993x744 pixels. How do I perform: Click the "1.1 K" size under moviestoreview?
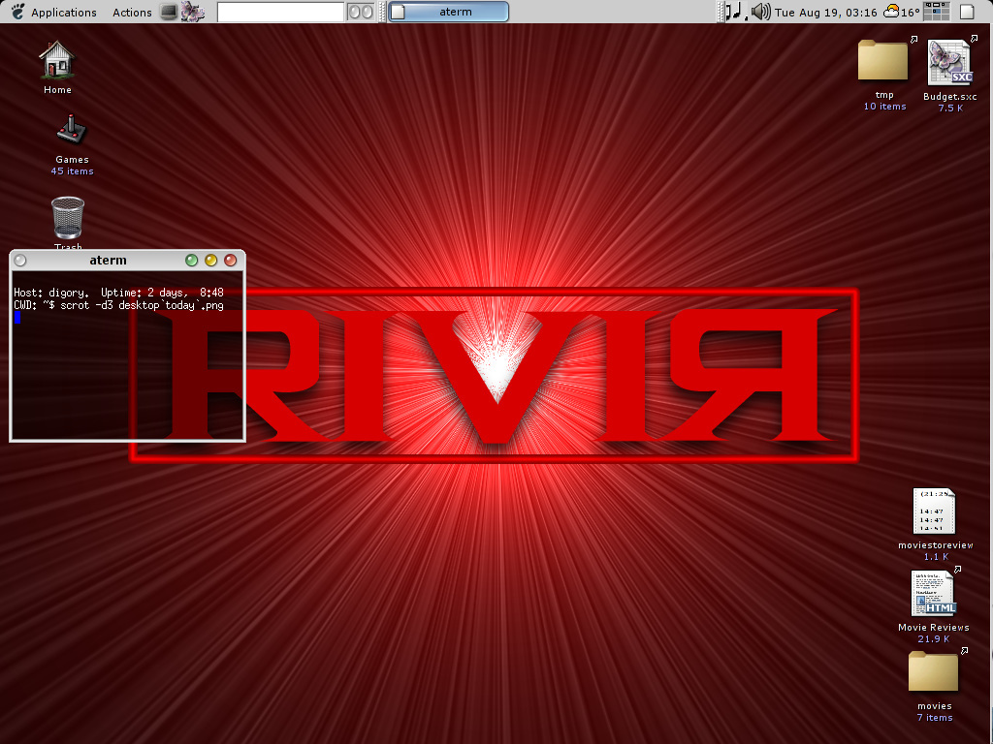[x=936, y=557]
